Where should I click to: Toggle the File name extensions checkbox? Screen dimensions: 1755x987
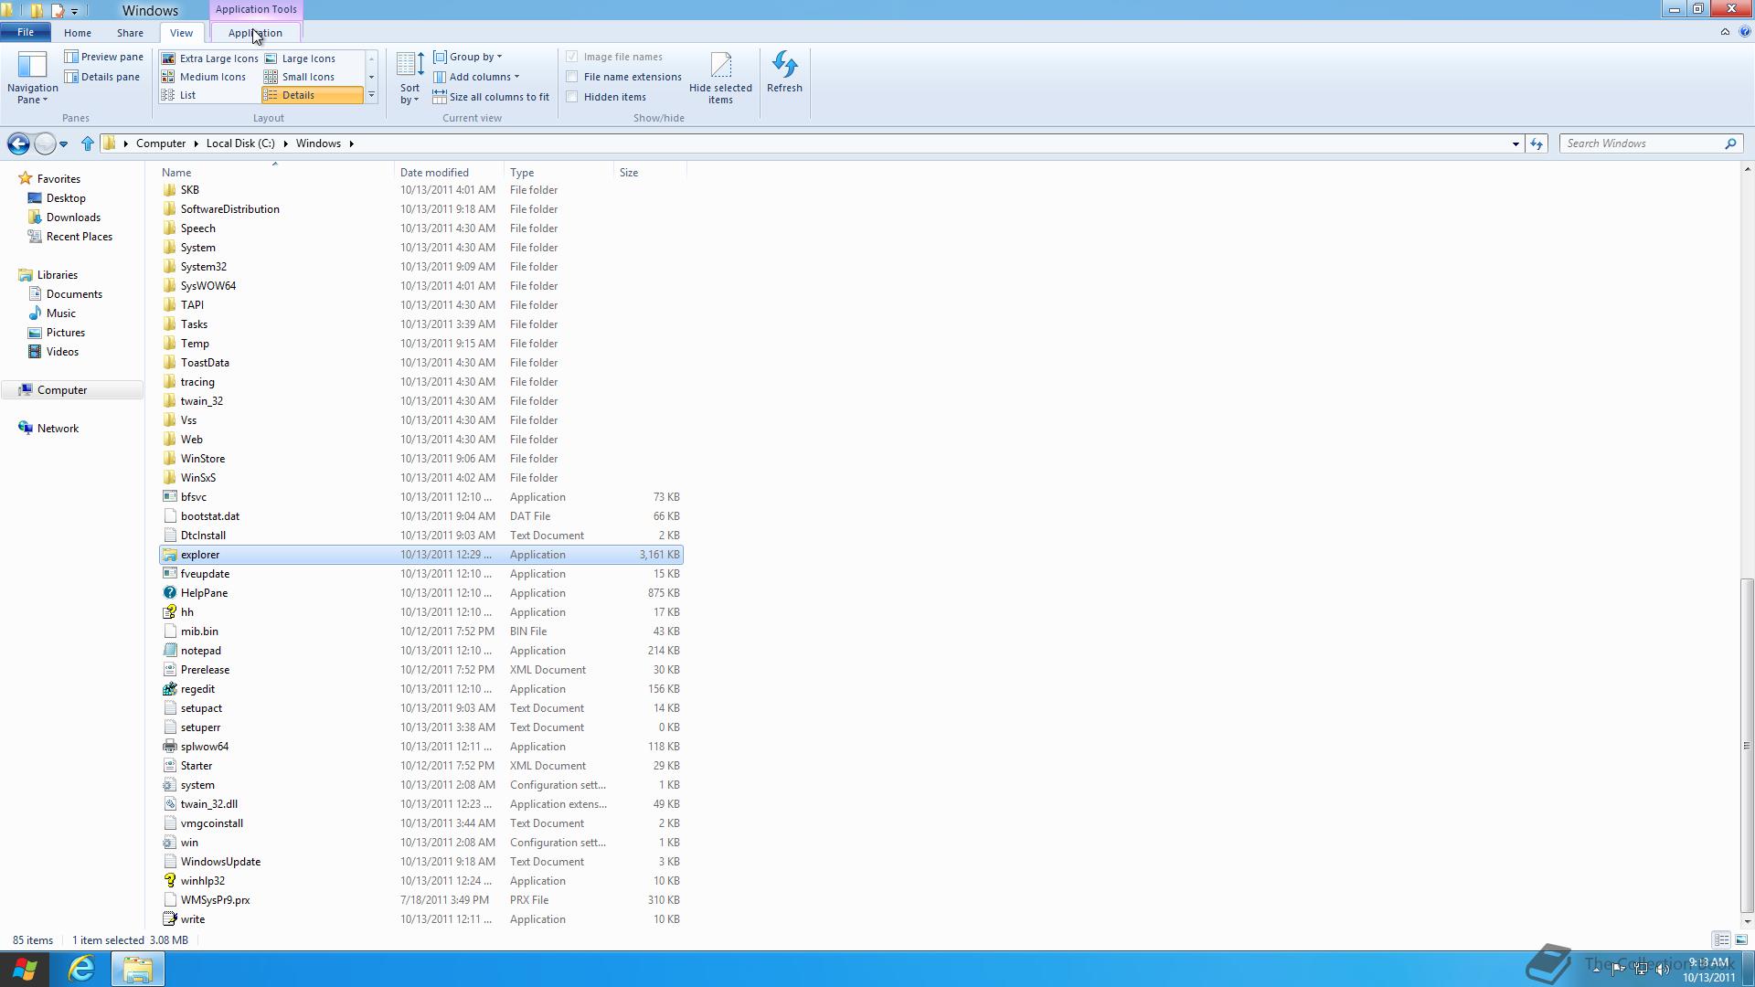(x=571, y=76)
